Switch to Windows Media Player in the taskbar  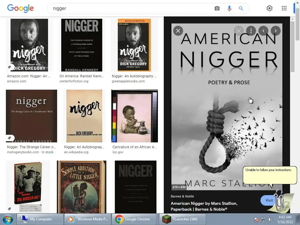pos(87,219)
